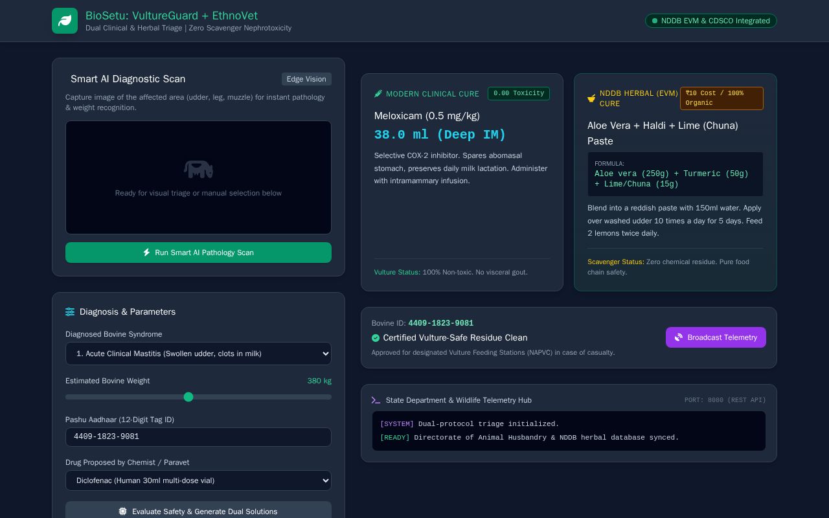Click Evaluate Safety & Generate Dual Solutions
This screenshot has width=829, height=518.
198,511
